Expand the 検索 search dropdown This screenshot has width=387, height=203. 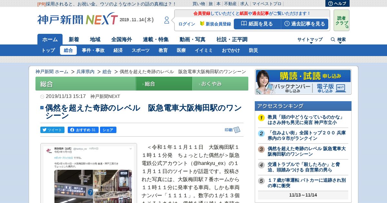pos(338,40)
